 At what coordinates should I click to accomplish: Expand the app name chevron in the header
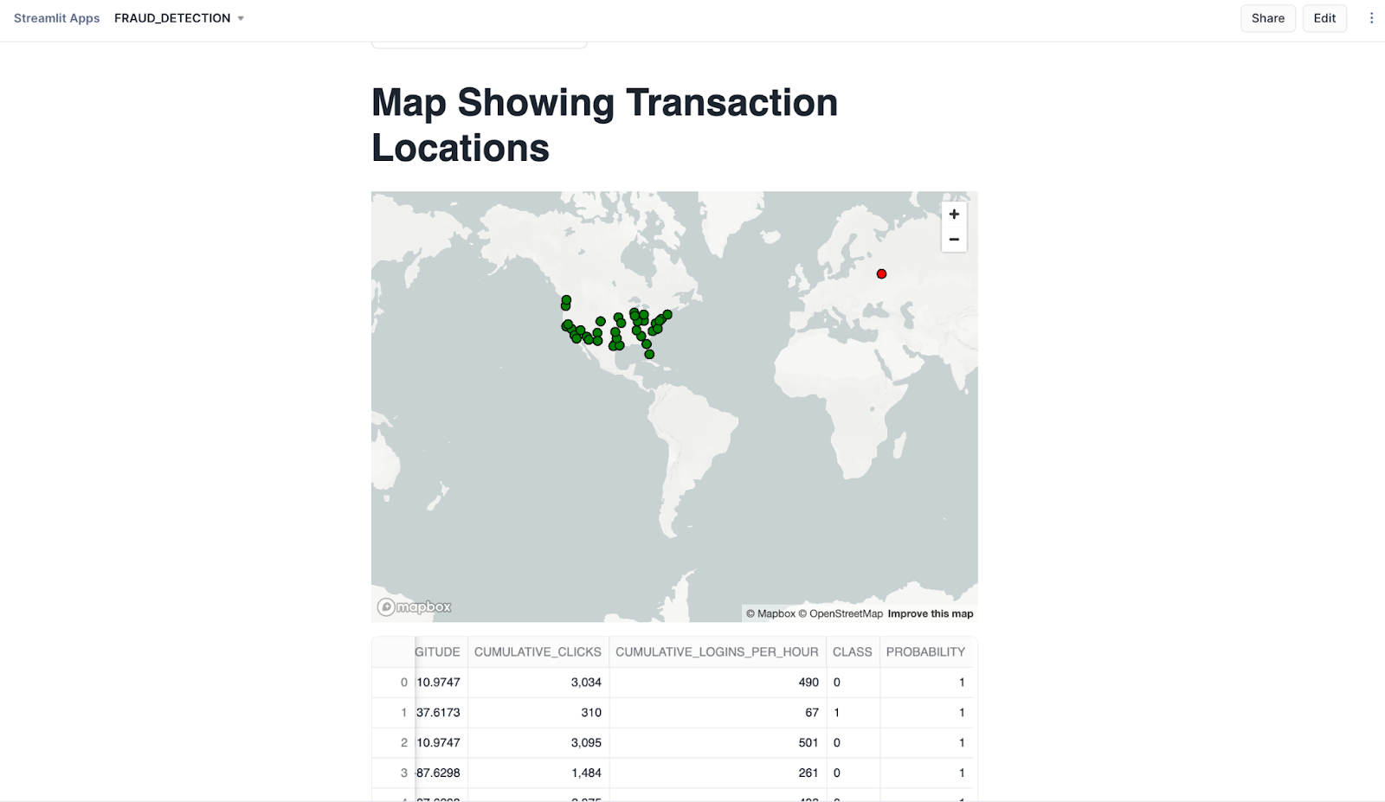click(x=240, y=18)
